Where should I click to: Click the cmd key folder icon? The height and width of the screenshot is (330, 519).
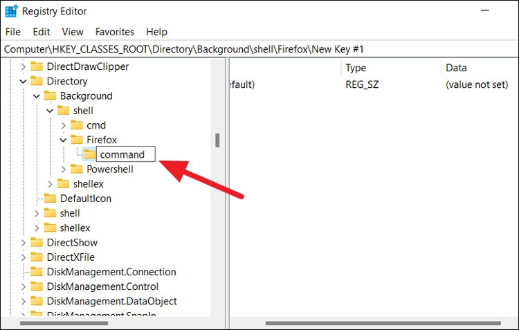(77, 125)
